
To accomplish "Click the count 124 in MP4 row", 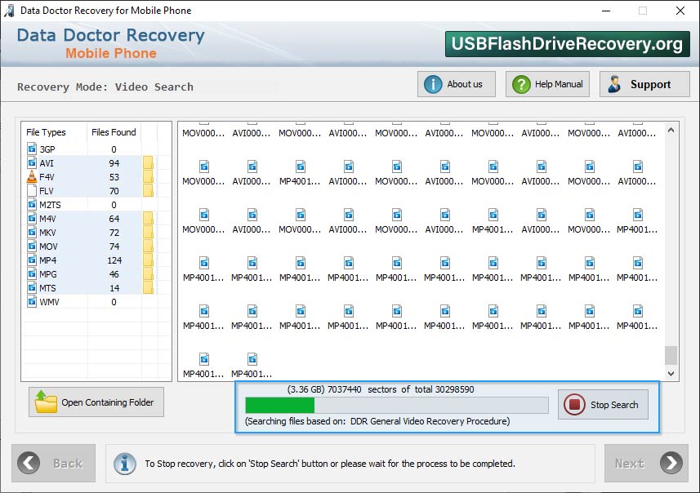I will (114, 260).
